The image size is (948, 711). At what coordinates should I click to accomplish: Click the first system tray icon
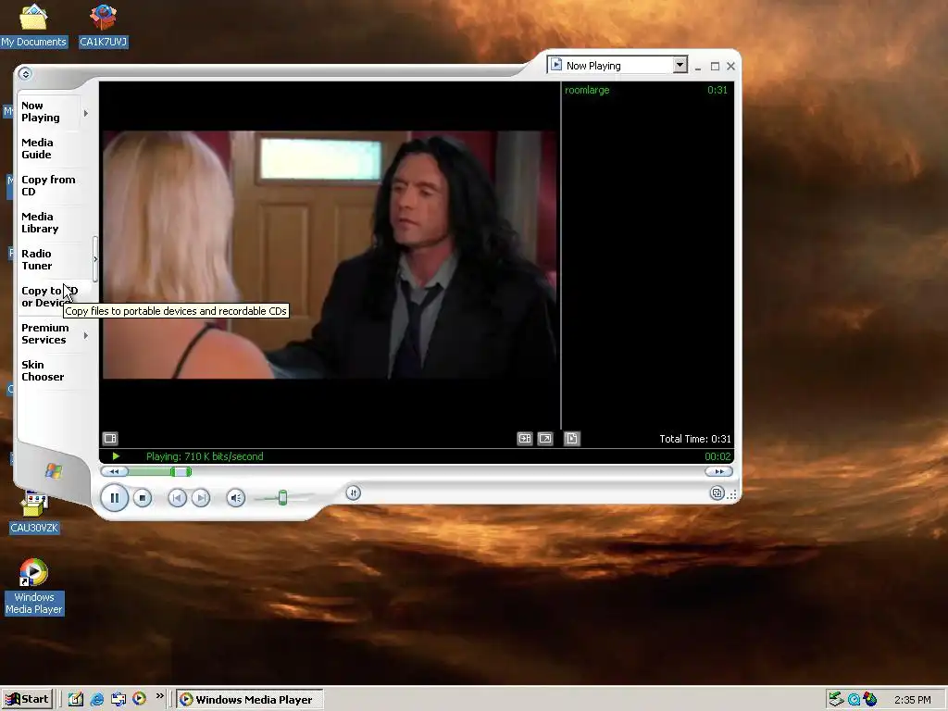(836, 700)
